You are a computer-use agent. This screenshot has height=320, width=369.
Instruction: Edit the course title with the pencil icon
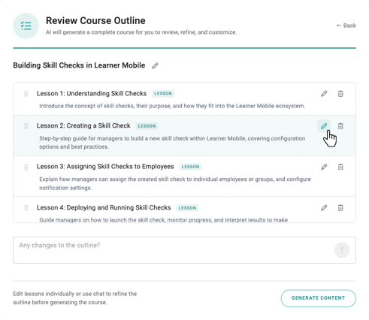155,65
